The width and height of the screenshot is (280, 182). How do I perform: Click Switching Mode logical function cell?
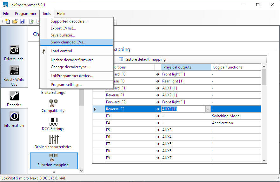point(236,116)
